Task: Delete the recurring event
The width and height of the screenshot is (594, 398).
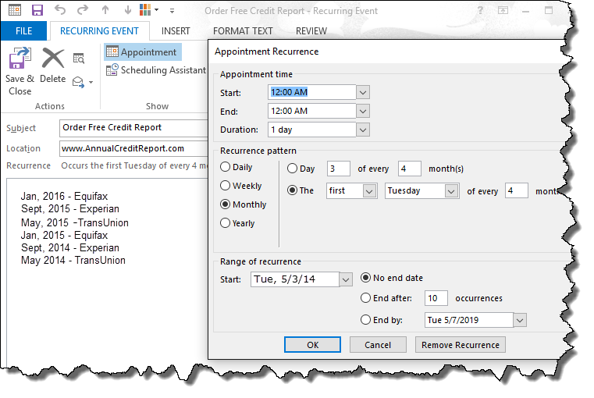Action: (x=52, y=66)
